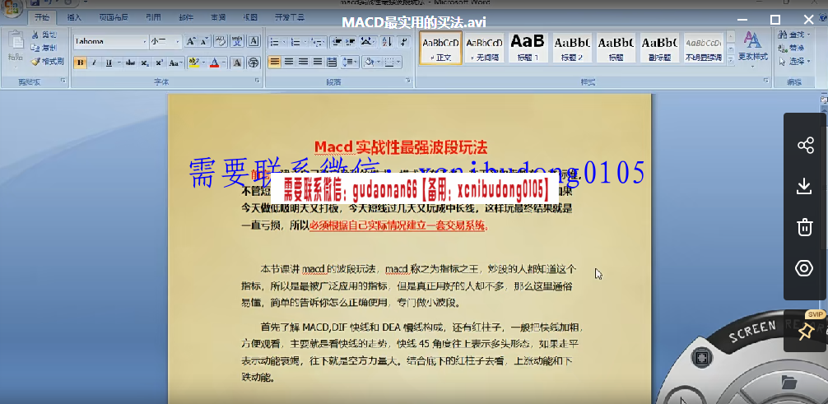Open the Borders dropdown

coord(398,63)
